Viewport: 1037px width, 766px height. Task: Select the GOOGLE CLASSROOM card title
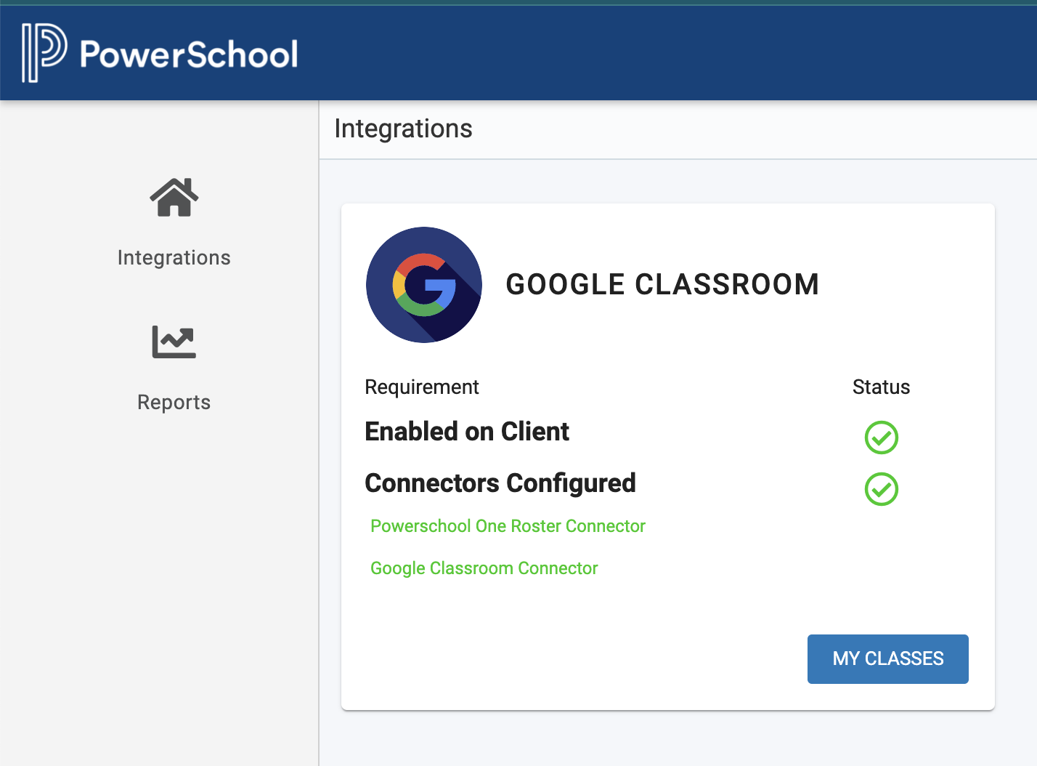coord(662,284)
